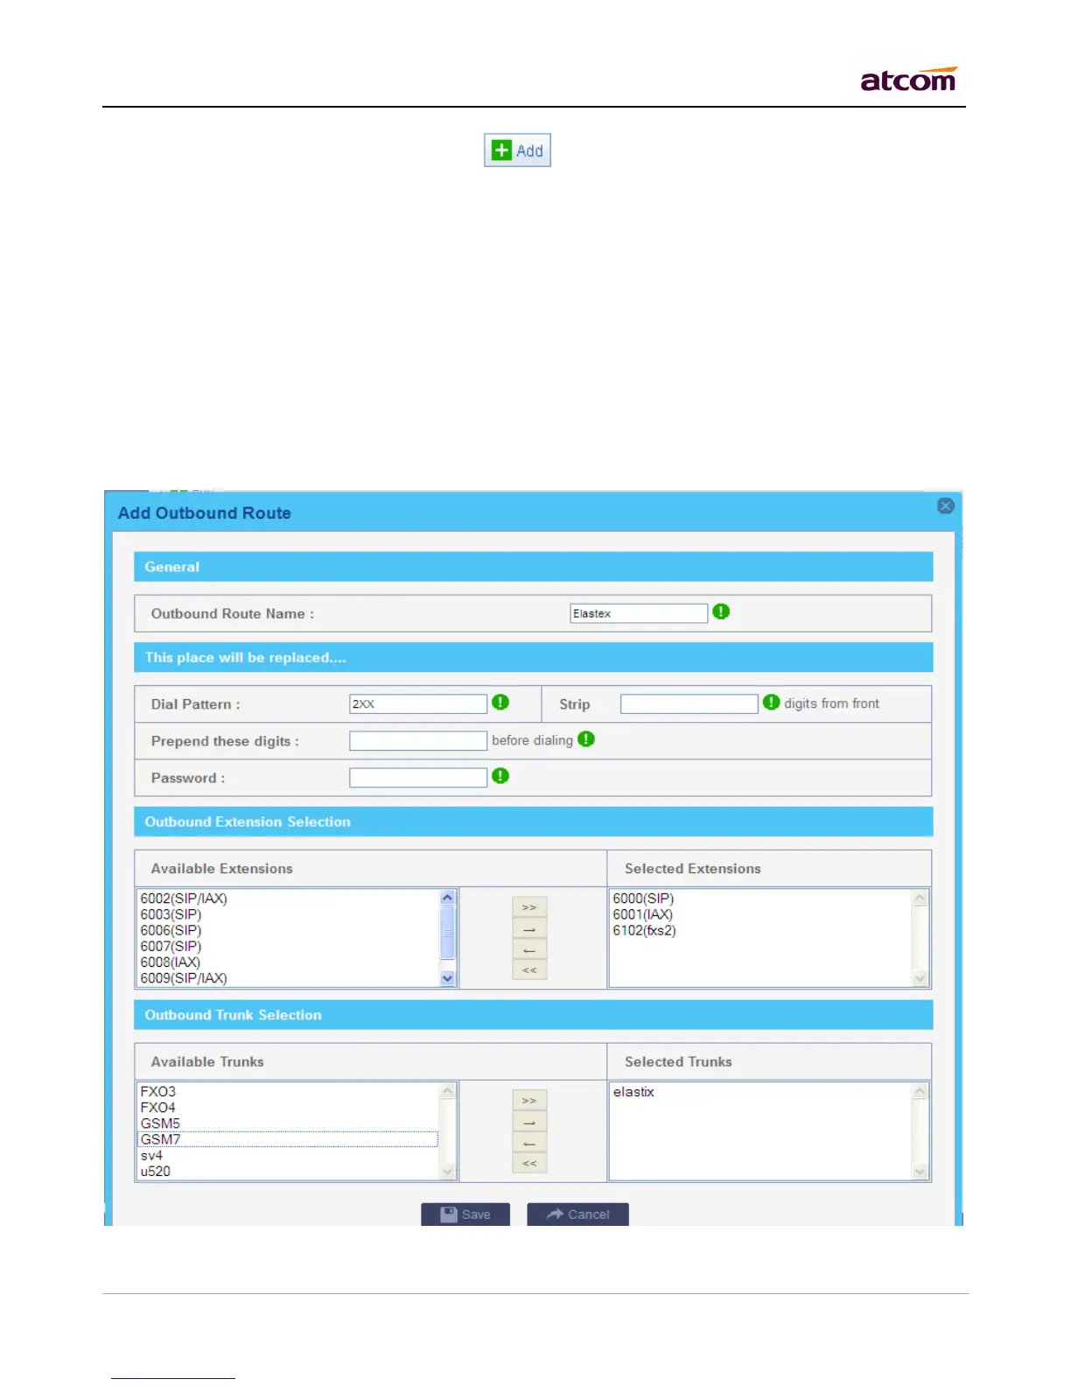Move selected extension right with arrow button
The height and width of the screenshot is (1386, 1071).
[529, 928]
